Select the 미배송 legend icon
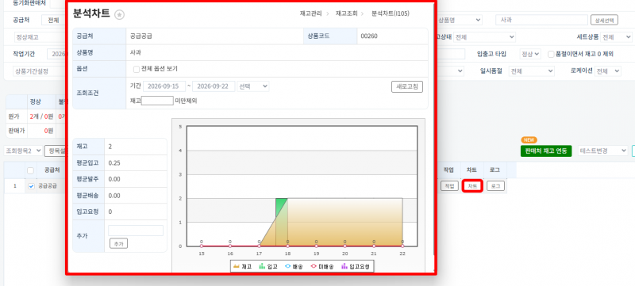 (313, 266)
